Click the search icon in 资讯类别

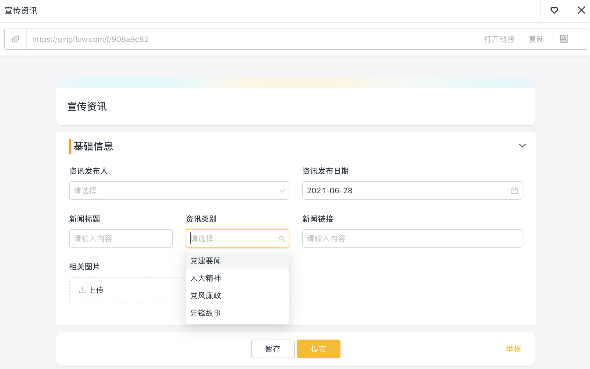coord(282,239)
